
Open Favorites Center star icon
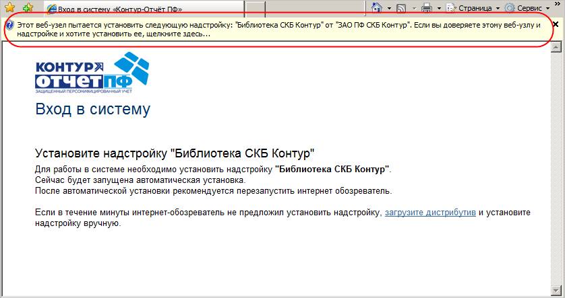pyautogui.click(x=10, y=7)
